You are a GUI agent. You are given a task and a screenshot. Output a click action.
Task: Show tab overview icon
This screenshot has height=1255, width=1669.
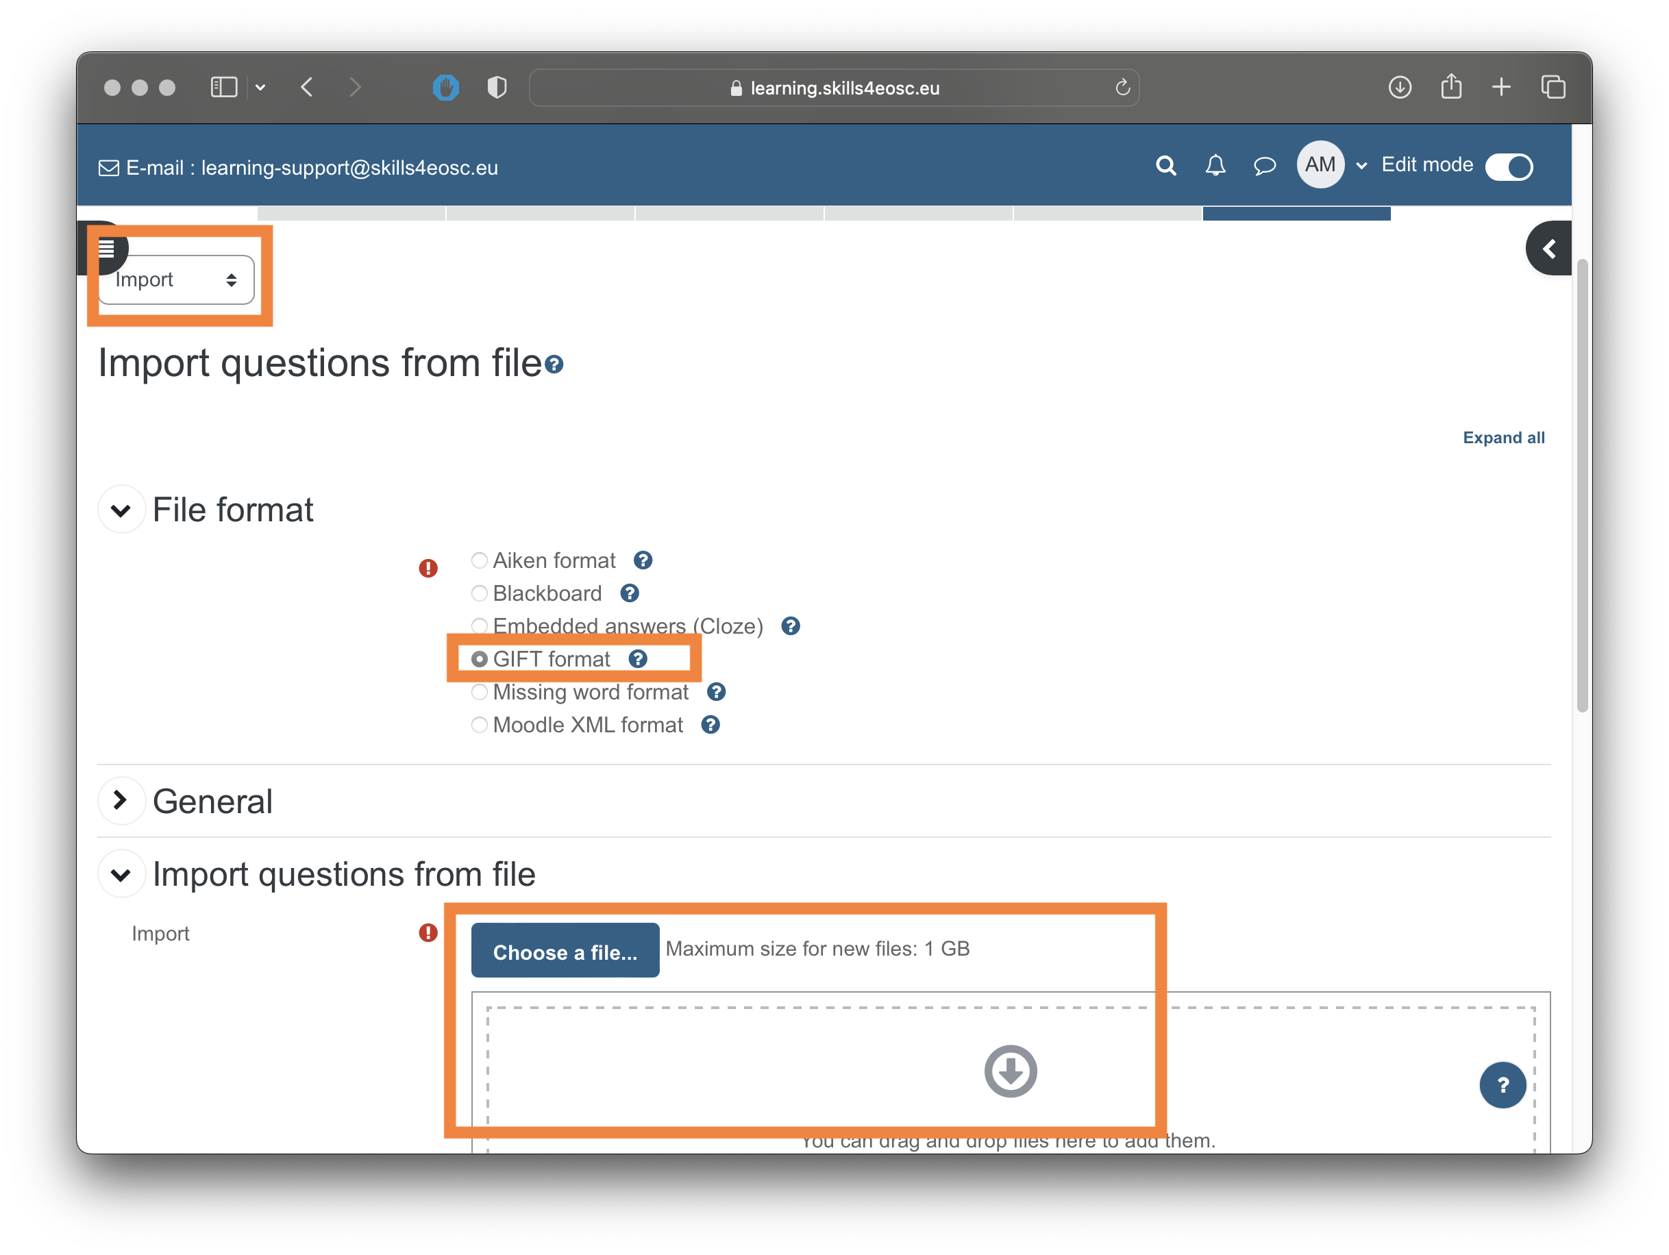click(x=1553, y=88)
